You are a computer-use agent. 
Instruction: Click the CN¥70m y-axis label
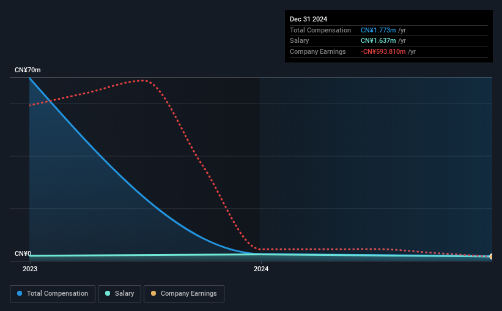(28, 70)
